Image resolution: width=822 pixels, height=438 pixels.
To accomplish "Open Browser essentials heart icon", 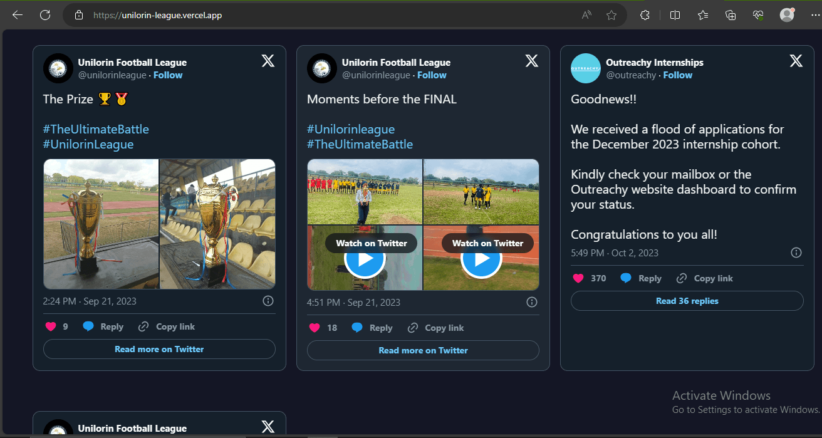I will click(759, 15).
